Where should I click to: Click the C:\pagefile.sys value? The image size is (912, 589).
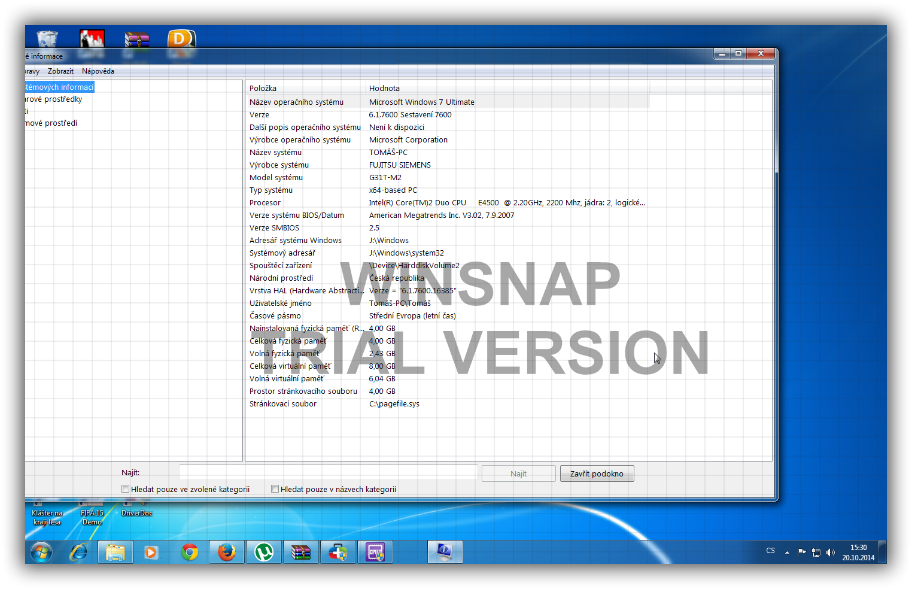[x=394, y=404]
